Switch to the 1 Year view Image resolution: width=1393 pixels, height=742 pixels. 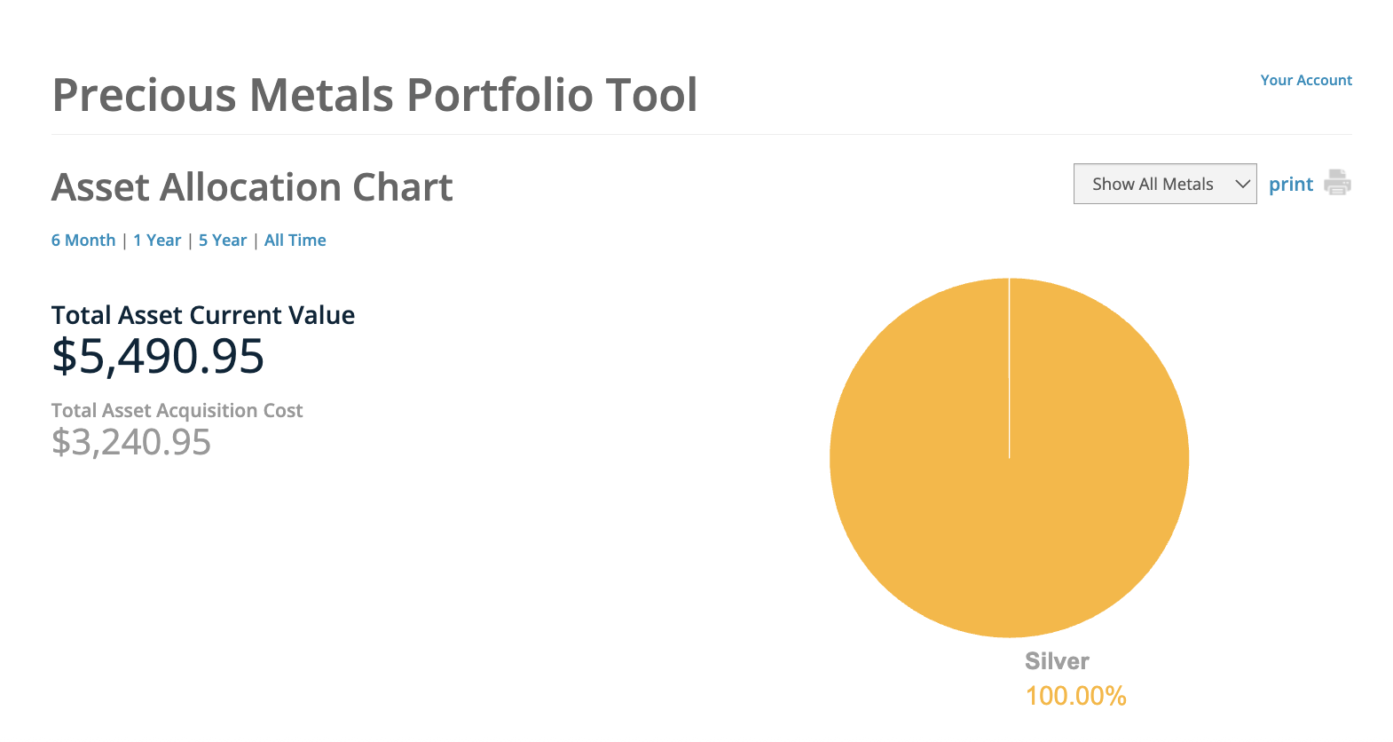pos(157,241)
